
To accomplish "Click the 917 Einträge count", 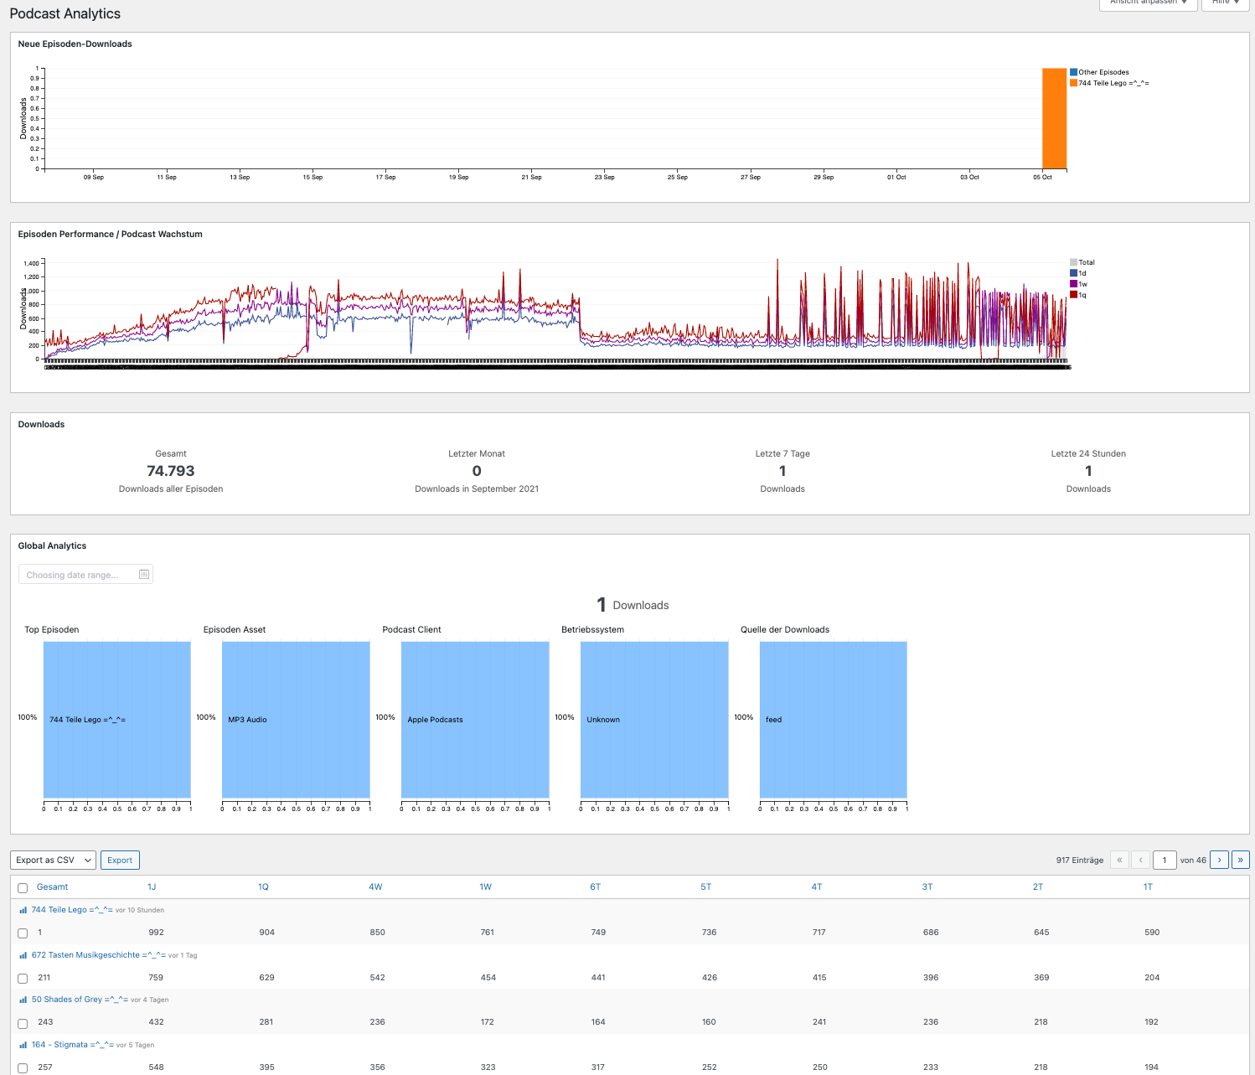I will pos(1079,861).
